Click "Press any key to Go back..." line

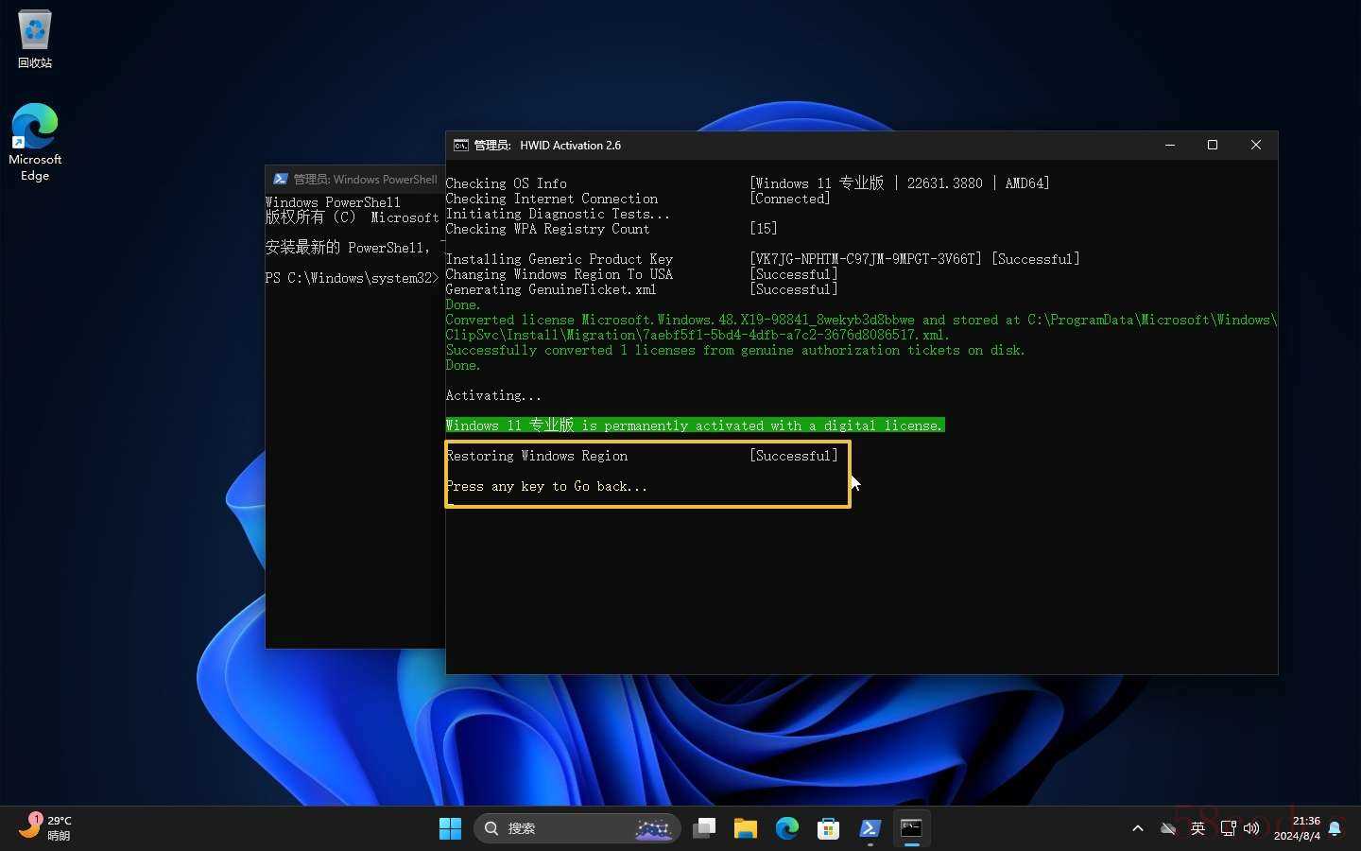tap(546, 486)
